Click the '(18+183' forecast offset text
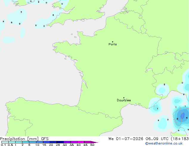 coord(180,139)
